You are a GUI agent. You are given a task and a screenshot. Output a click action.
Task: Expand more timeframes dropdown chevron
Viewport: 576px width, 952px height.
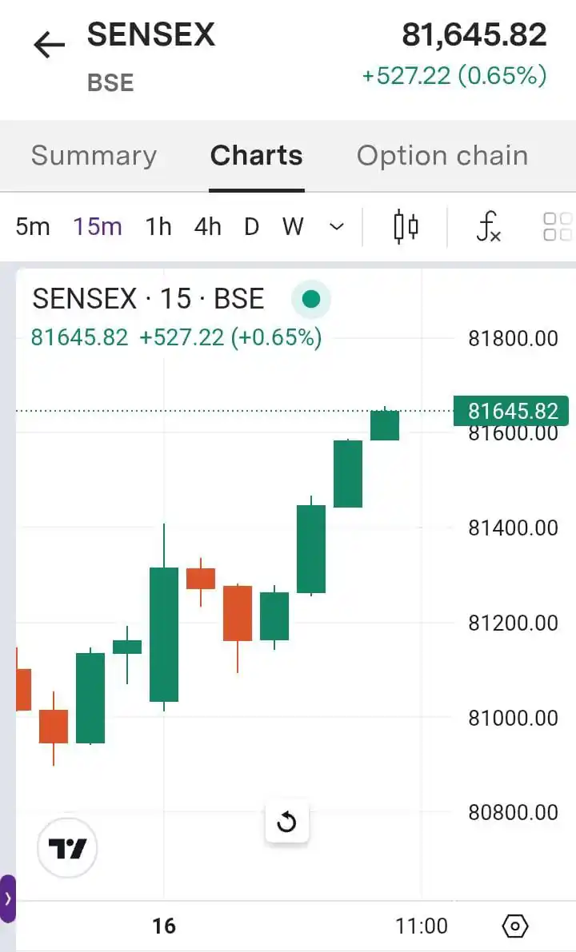pyautogui.click(x=337, y=226)
